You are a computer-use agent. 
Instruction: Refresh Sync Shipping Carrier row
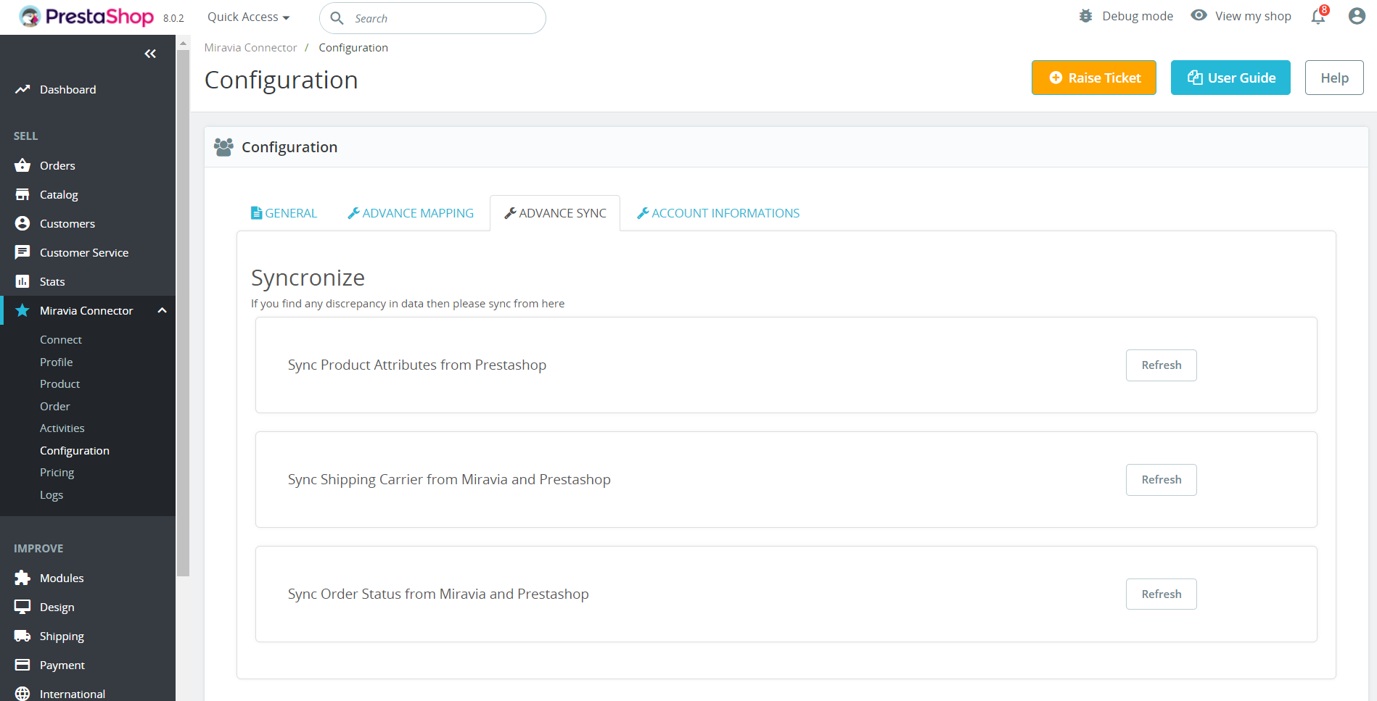[x=1162, y=480]
